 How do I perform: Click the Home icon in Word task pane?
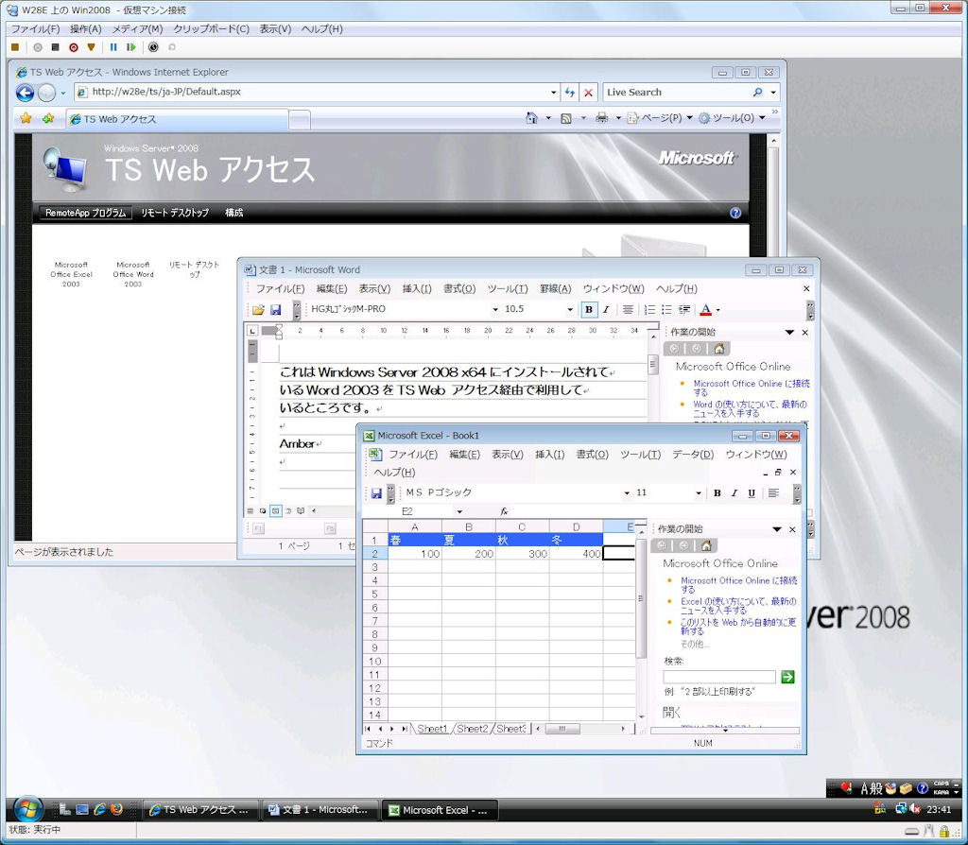718,349
